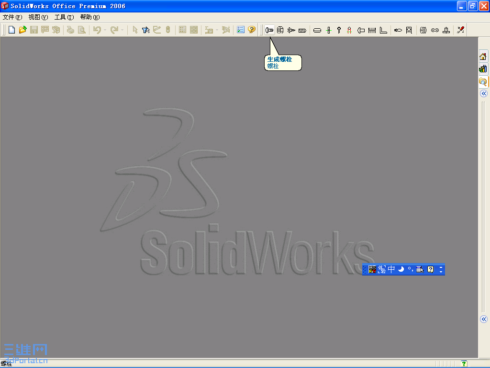Open the Redo history dropdown arrow

pyautogui.click(x=122, y=30)
